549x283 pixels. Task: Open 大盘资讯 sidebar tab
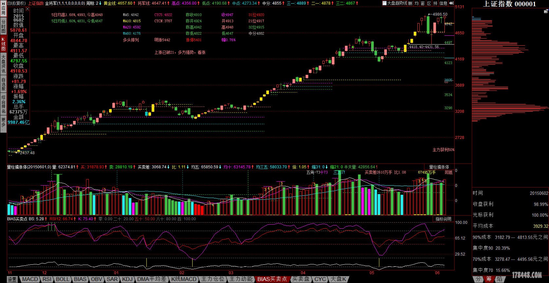(3, 64)
